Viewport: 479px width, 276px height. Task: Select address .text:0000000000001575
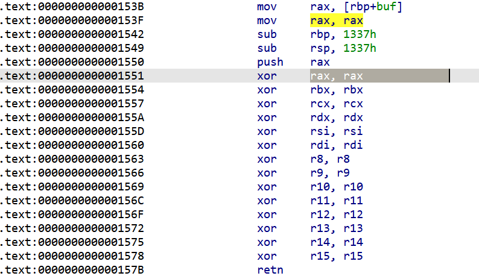[72, 242]
